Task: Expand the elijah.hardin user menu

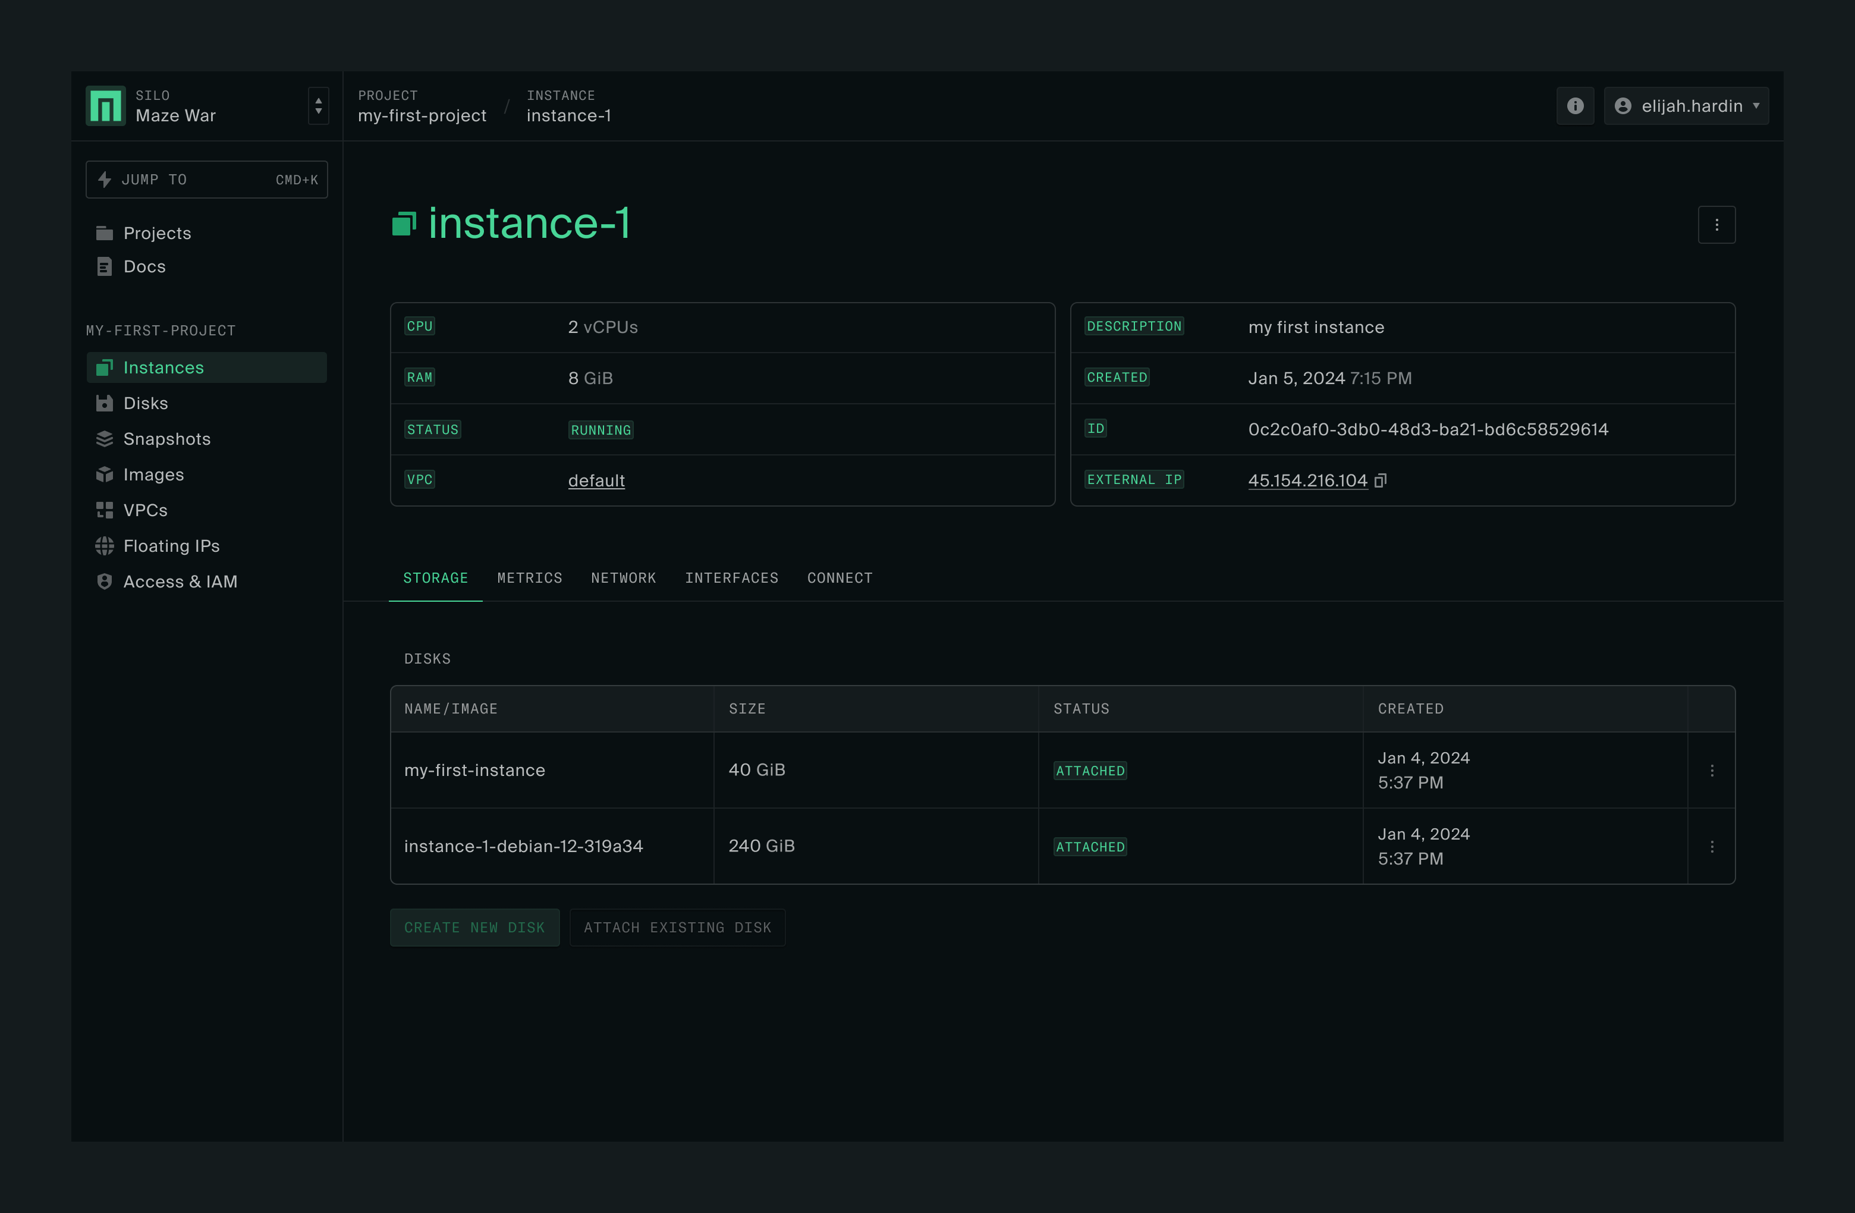Action: tap(1686, 106)
